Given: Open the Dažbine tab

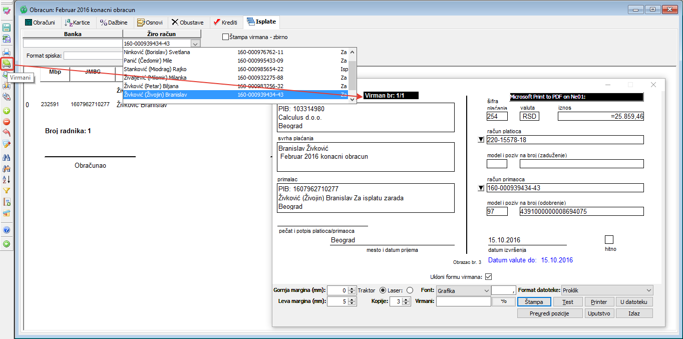Looking at the screenshot, I should tap(114, 23).
